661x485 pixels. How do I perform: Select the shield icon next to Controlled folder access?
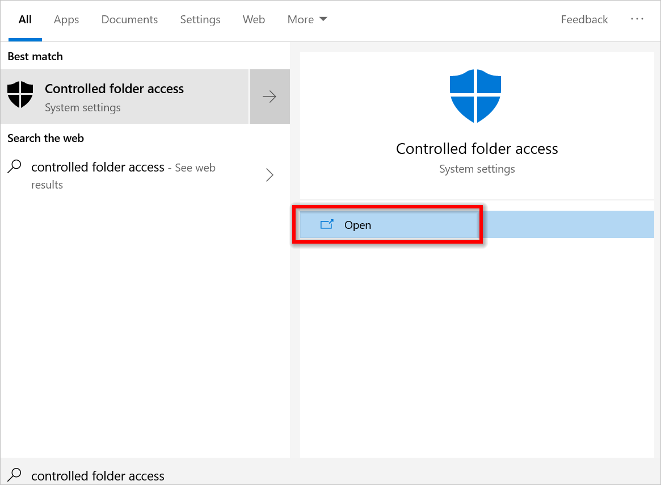[x=20, y=94]
